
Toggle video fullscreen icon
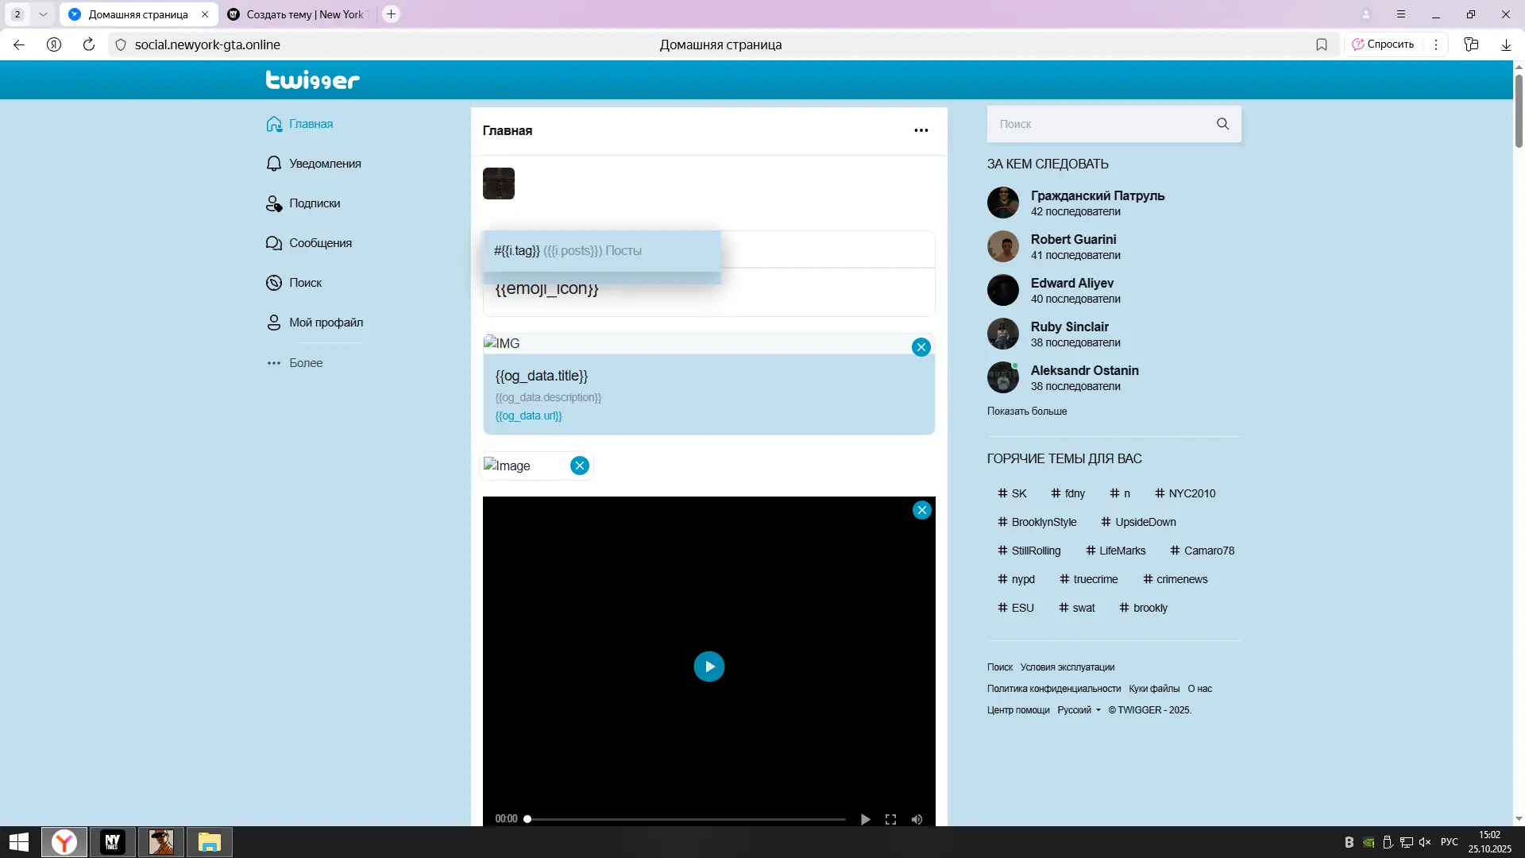[x=890, y=819]
